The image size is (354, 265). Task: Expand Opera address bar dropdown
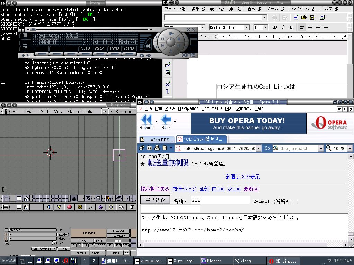click(259, 148)
